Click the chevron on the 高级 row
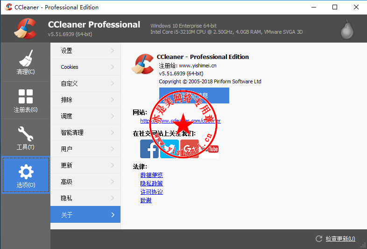This screenshot has width=367, height=249. (x=113, y=182)
